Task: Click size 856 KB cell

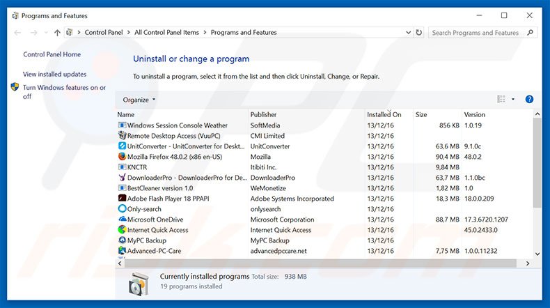Action: coord(449,125)
